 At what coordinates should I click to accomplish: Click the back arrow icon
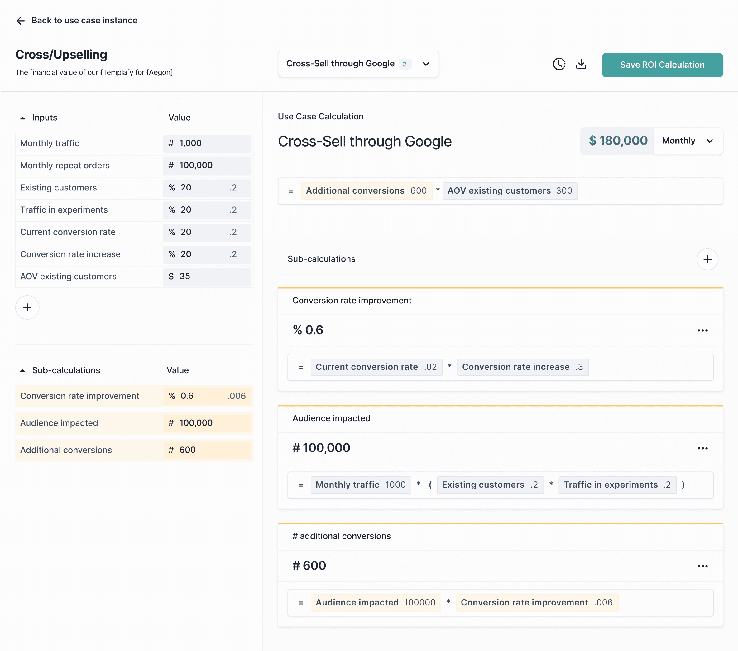pyautogui.click(x=21, y=21)
